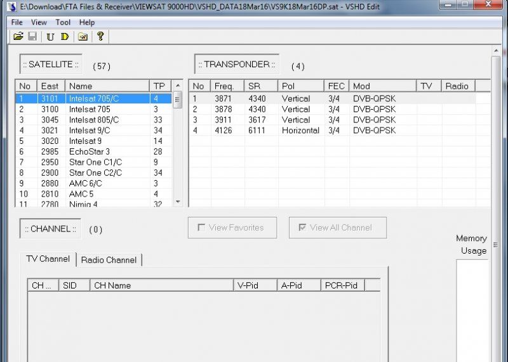Viewport: 508px width, 362px height.
Task: Click the satellite list scroll down arrow
Action: pyautogui.click(x=178, y=202)
